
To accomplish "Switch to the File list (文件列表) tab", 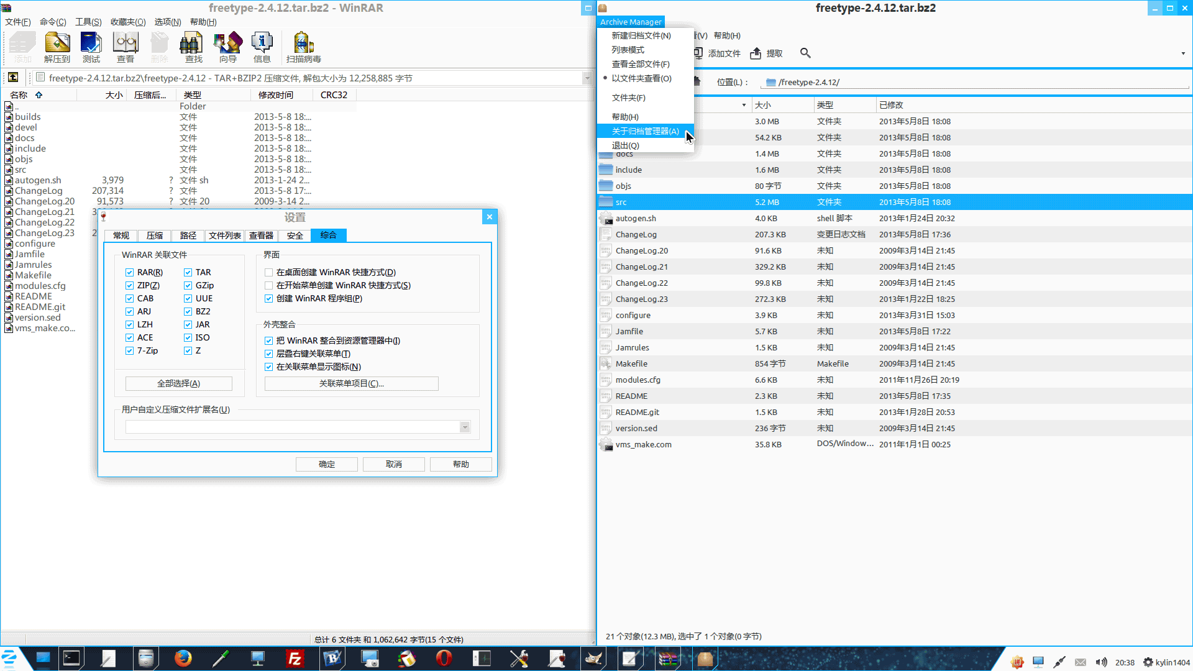I will pyautogui.click(x=225, y=235).
